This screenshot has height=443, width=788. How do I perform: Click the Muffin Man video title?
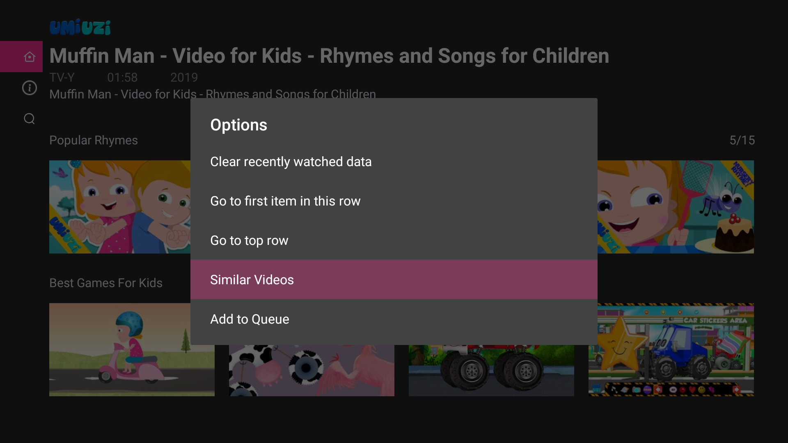point(329,56)
